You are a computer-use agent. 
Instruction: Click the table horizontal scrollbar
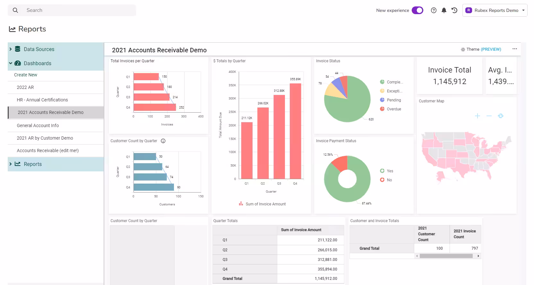click(446, 256)
